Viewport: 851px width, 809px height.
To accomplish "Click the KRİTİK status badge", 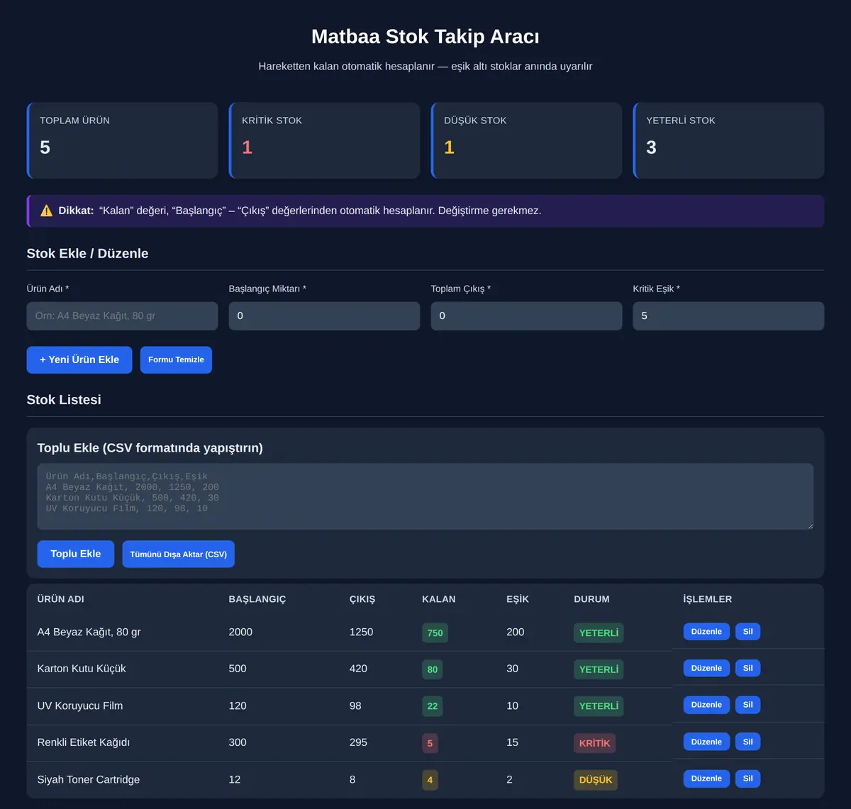I will [x=594, y=743].
